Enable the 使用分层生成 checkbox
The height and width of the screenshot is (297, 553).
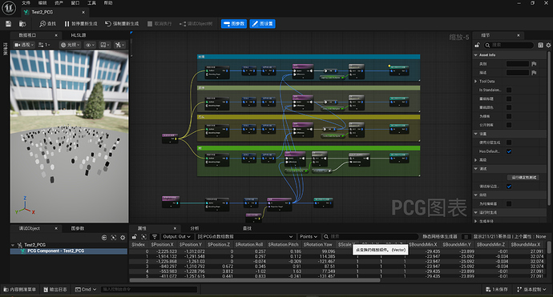(x=509, y=142)
